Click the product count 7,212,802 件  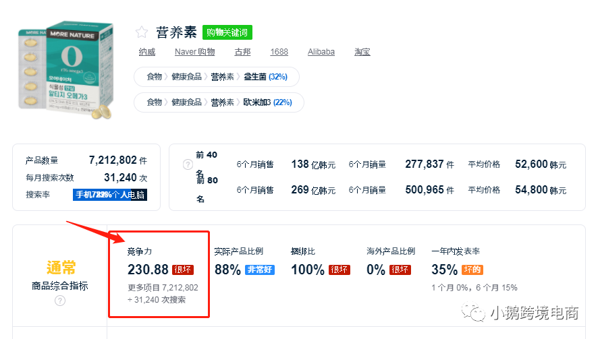coord(118,160)
